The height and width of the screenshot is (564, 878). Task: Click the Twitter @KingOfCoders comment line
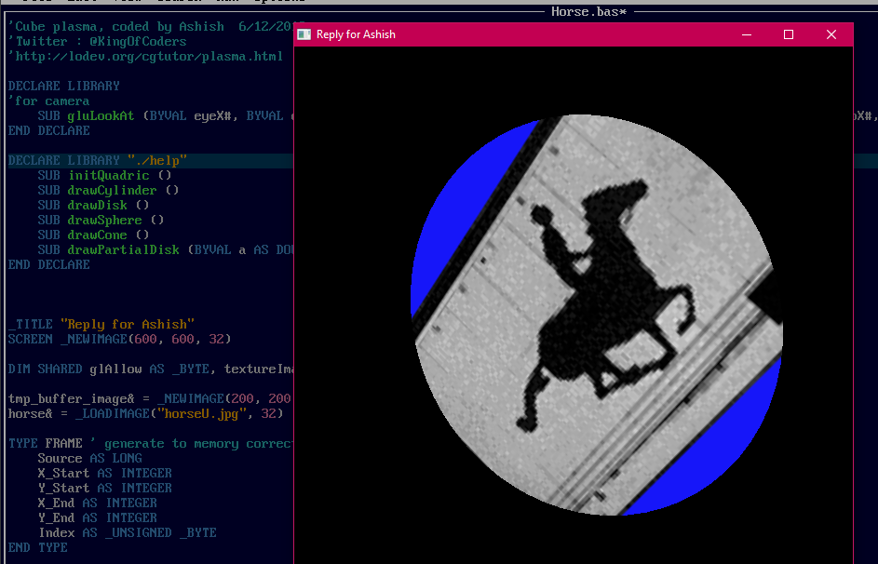click(98, 42)
